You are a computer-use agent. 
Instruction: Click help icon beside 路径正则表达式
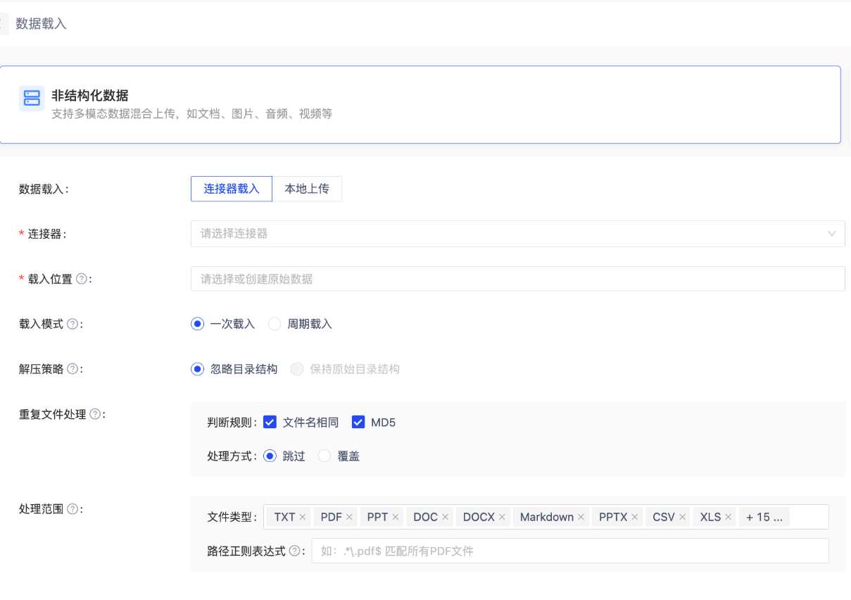[294, 551]
